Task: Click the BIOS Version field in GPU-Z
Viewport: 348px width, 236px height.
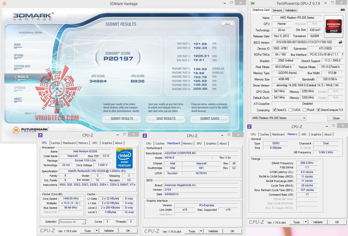Action: point(304,42)
